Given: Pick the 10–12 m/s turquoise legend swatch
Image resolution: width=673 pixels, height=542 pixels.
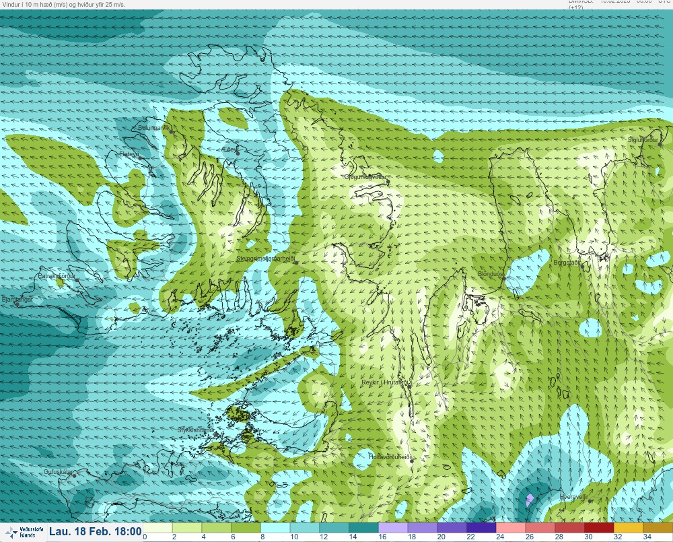Looking at the screenshot, I should point(305,527).
